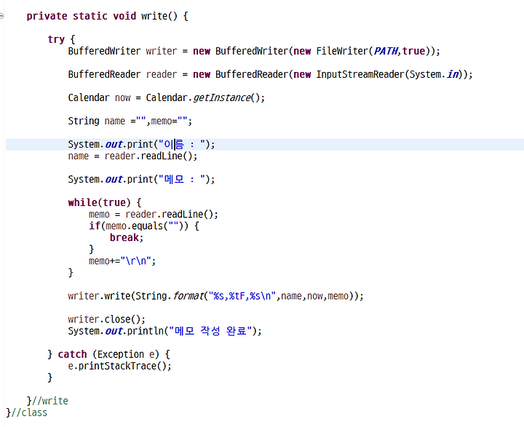Click the '//class' closing comment
Screen dimensions: 524x427
[29, 412]
